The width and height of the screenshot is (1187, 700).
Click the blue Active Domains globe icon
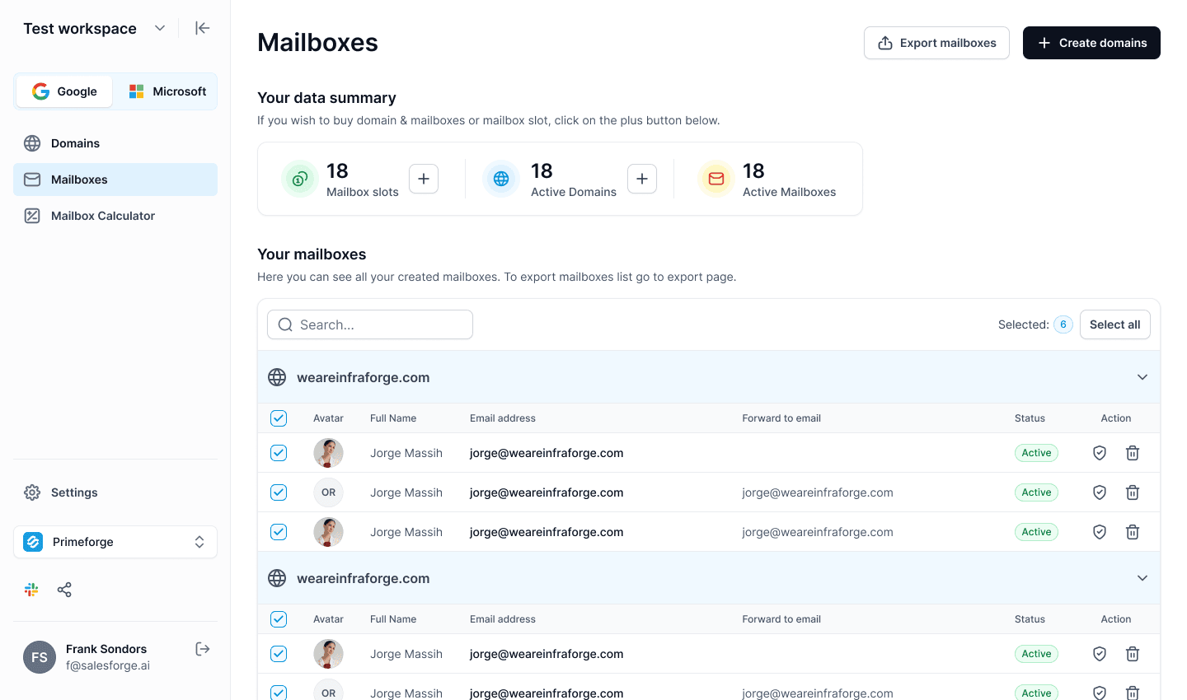[501, 179]
